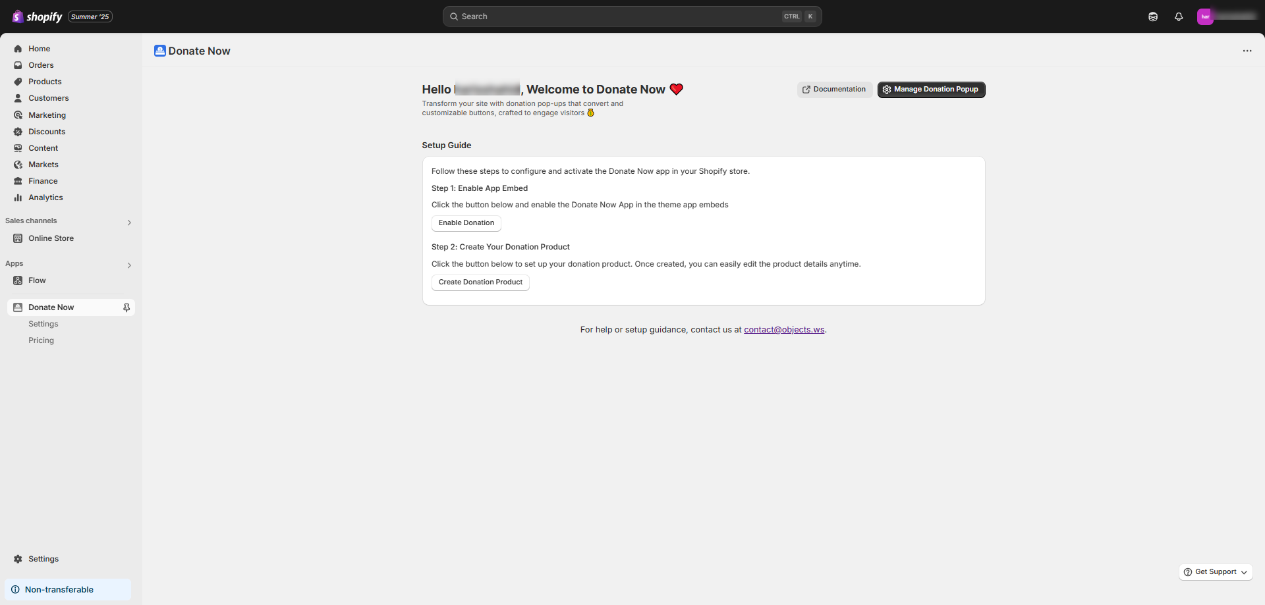Click the Customers person icon

18,98
